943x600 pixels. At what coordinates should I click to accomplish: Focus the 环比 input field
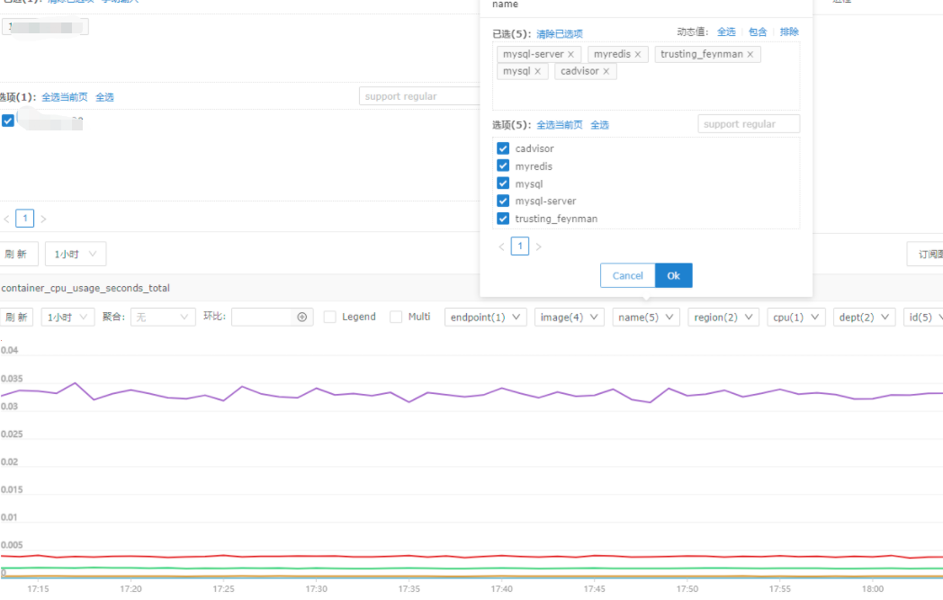tap(264, 317)
